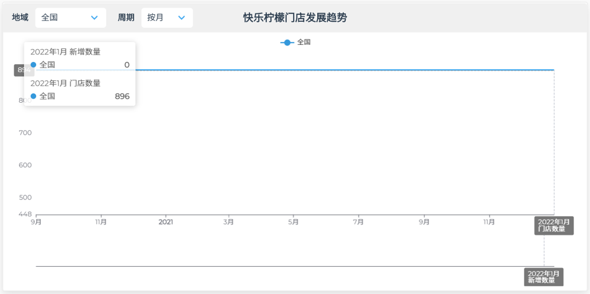
Task: Click the blue dot in tooltip's 新增数量 row
Action: pos(33,65)
